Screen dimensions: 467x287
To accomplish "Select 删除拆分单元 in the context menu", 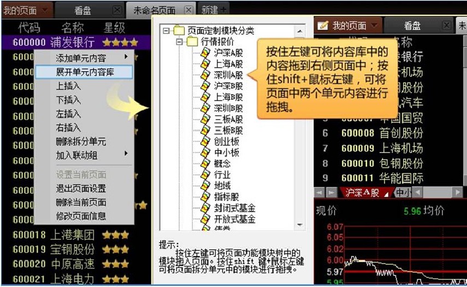I will point(80,142).
